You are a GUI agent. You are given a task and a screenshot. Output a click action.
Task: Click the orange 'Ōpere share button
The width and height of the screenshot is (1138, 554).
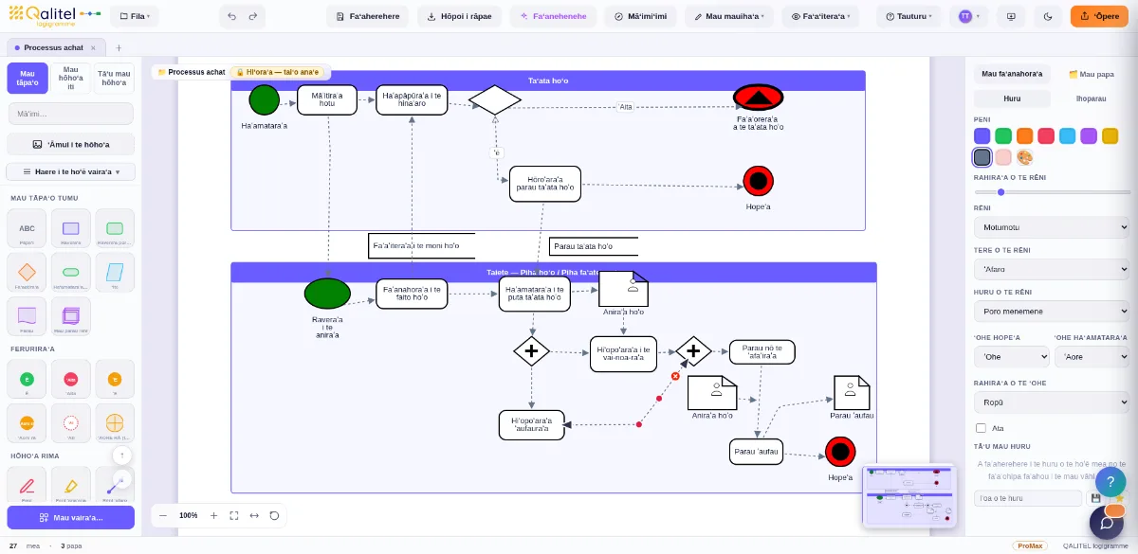point(1099,16)
